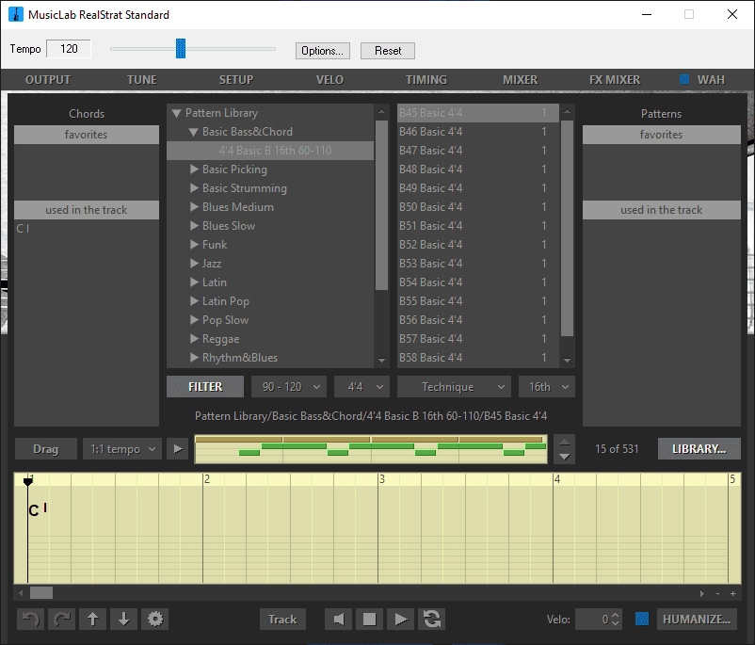The height and width of the screenshot is (645, 755).
Task: Collapse the Pattern Library root node
Action: click(176, 113)
